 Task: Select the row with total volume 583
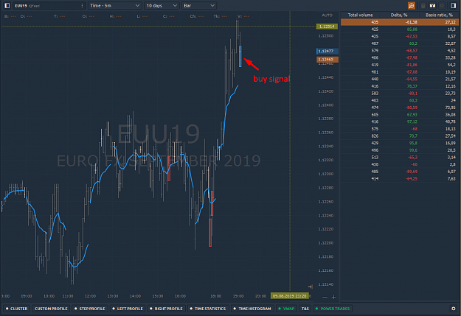[x=400, y=93]
